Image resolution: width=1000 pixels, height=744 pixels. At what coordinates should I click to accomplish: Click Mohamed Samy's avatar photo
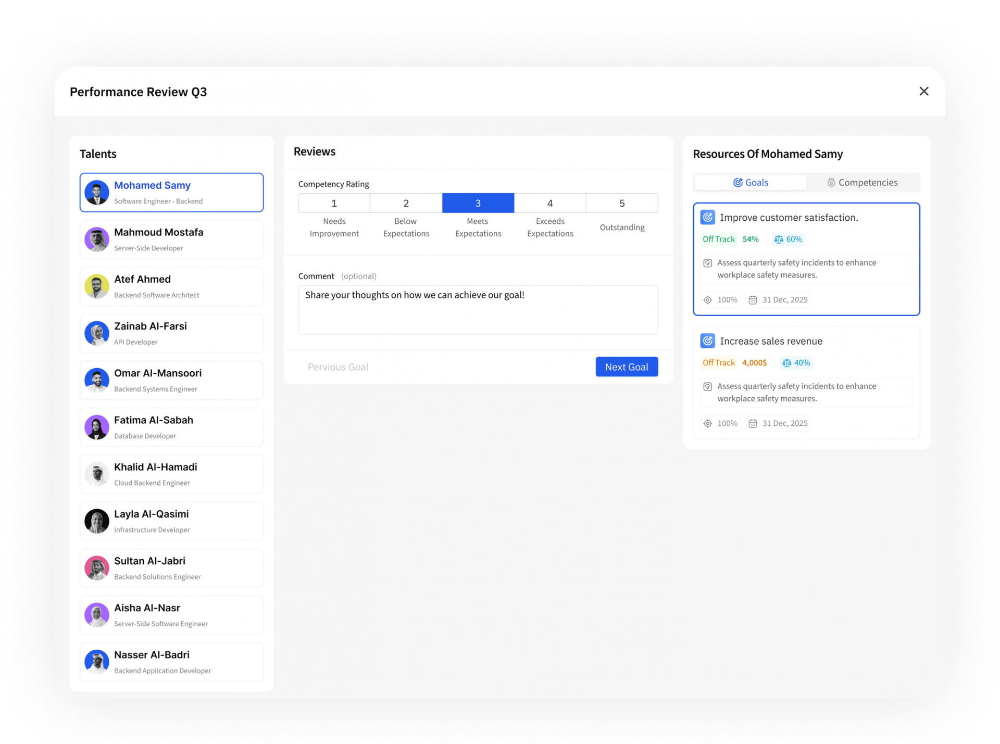97,193
